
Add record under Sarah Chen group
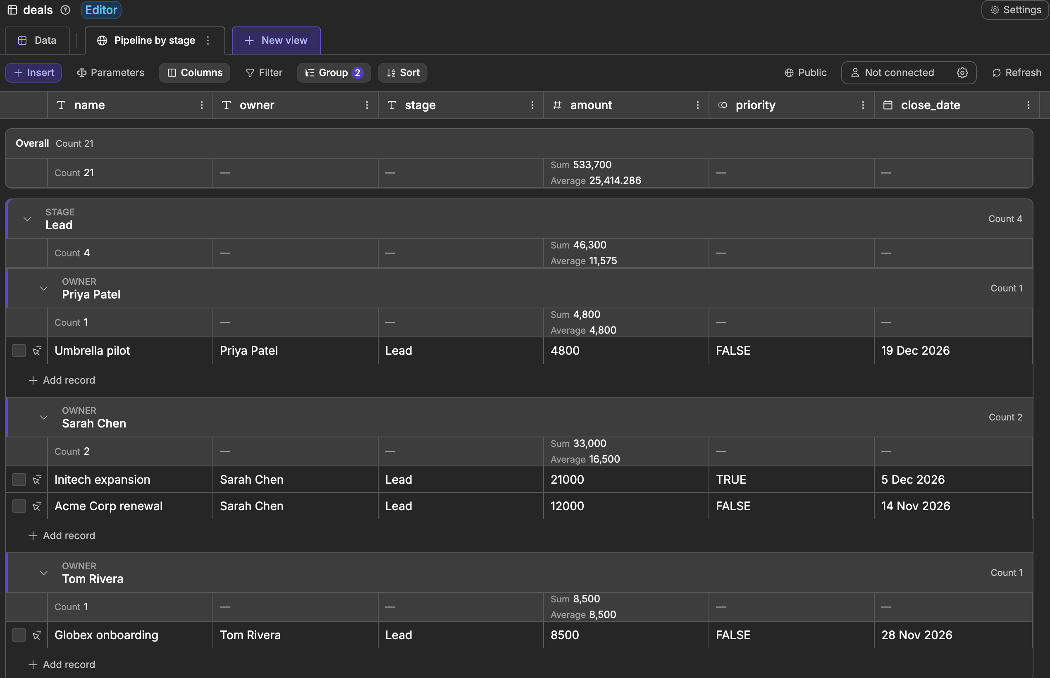[62, 535]
